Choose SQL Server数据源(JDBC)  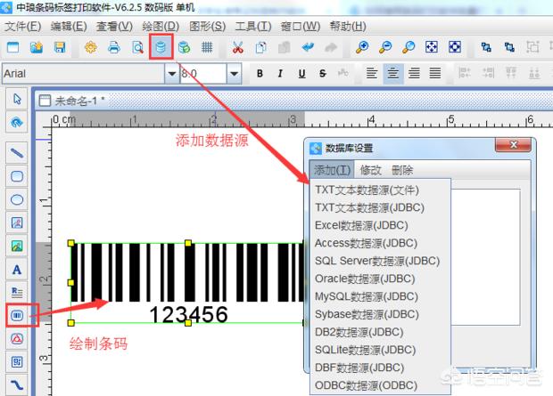[381, 261]
